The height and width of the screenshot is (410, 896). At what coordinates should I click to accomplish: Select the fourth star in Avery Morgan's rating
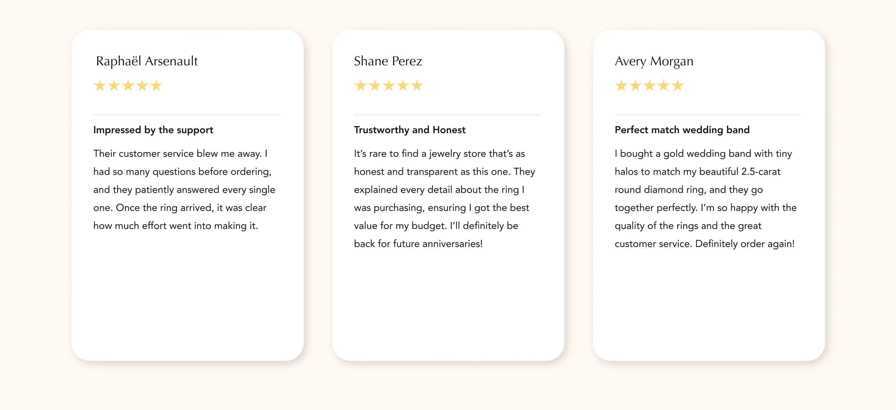click(x=664, y=86)
